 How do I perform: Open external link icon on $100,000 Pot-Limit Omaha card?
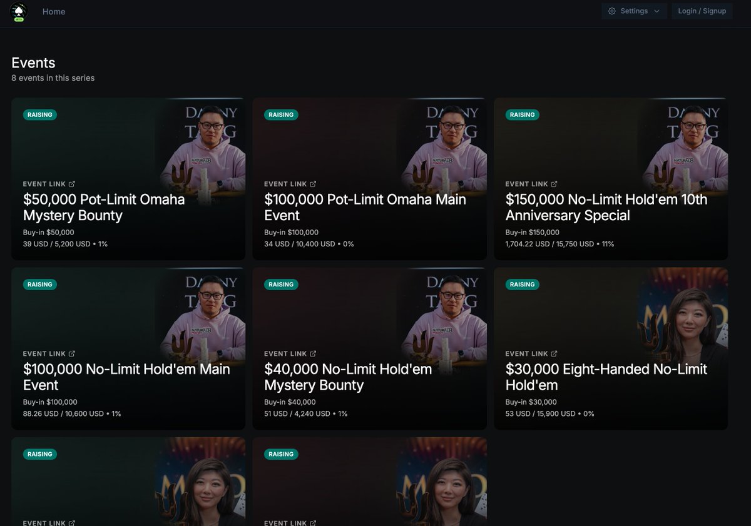point(313,184)
